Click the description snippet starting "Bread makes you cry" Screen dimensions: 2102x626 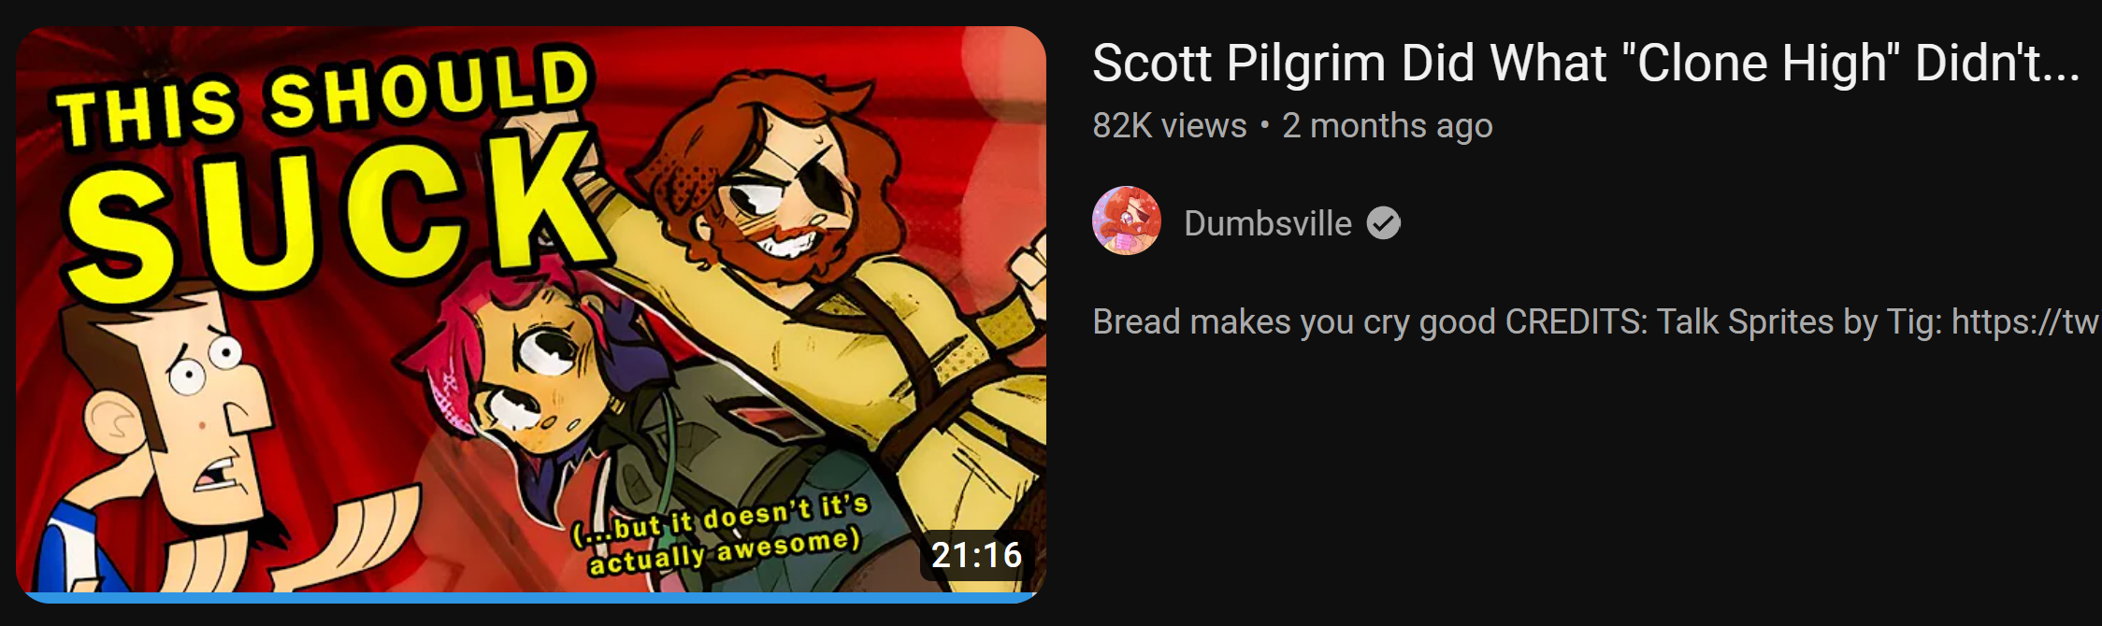pyautogui.click(x=1597, y=321)
